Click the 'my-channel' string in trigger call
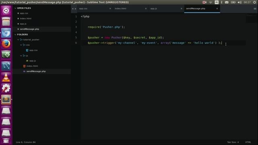Screen dimensions: 258x145 [x=127, y=43]
